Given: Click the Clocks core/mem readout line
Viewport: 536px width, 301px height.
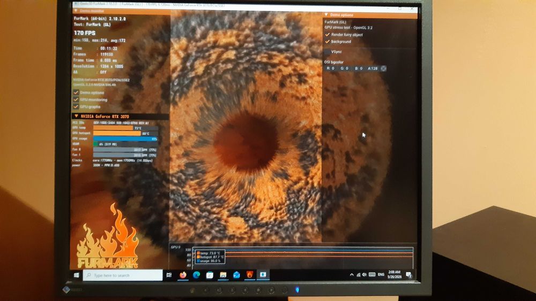Looking at the screenshot, I should (113, 160).
